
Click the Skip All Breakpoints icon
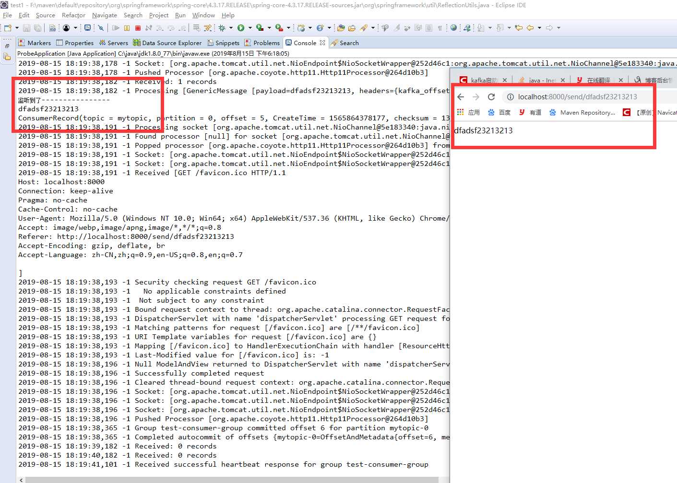(101, 28)
